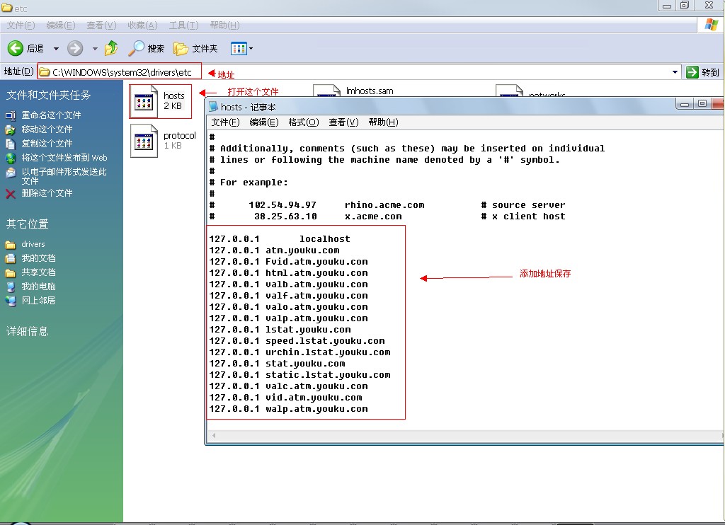Open the 网上邻居 link
Image resolution: width=725 pixels, height=525 pixels.
38,301
